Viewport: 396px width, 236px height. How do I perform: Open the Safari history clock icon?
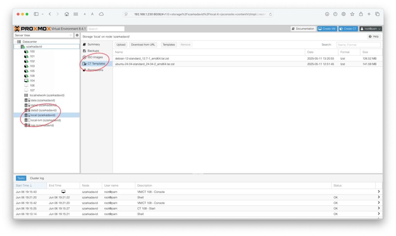335,14
